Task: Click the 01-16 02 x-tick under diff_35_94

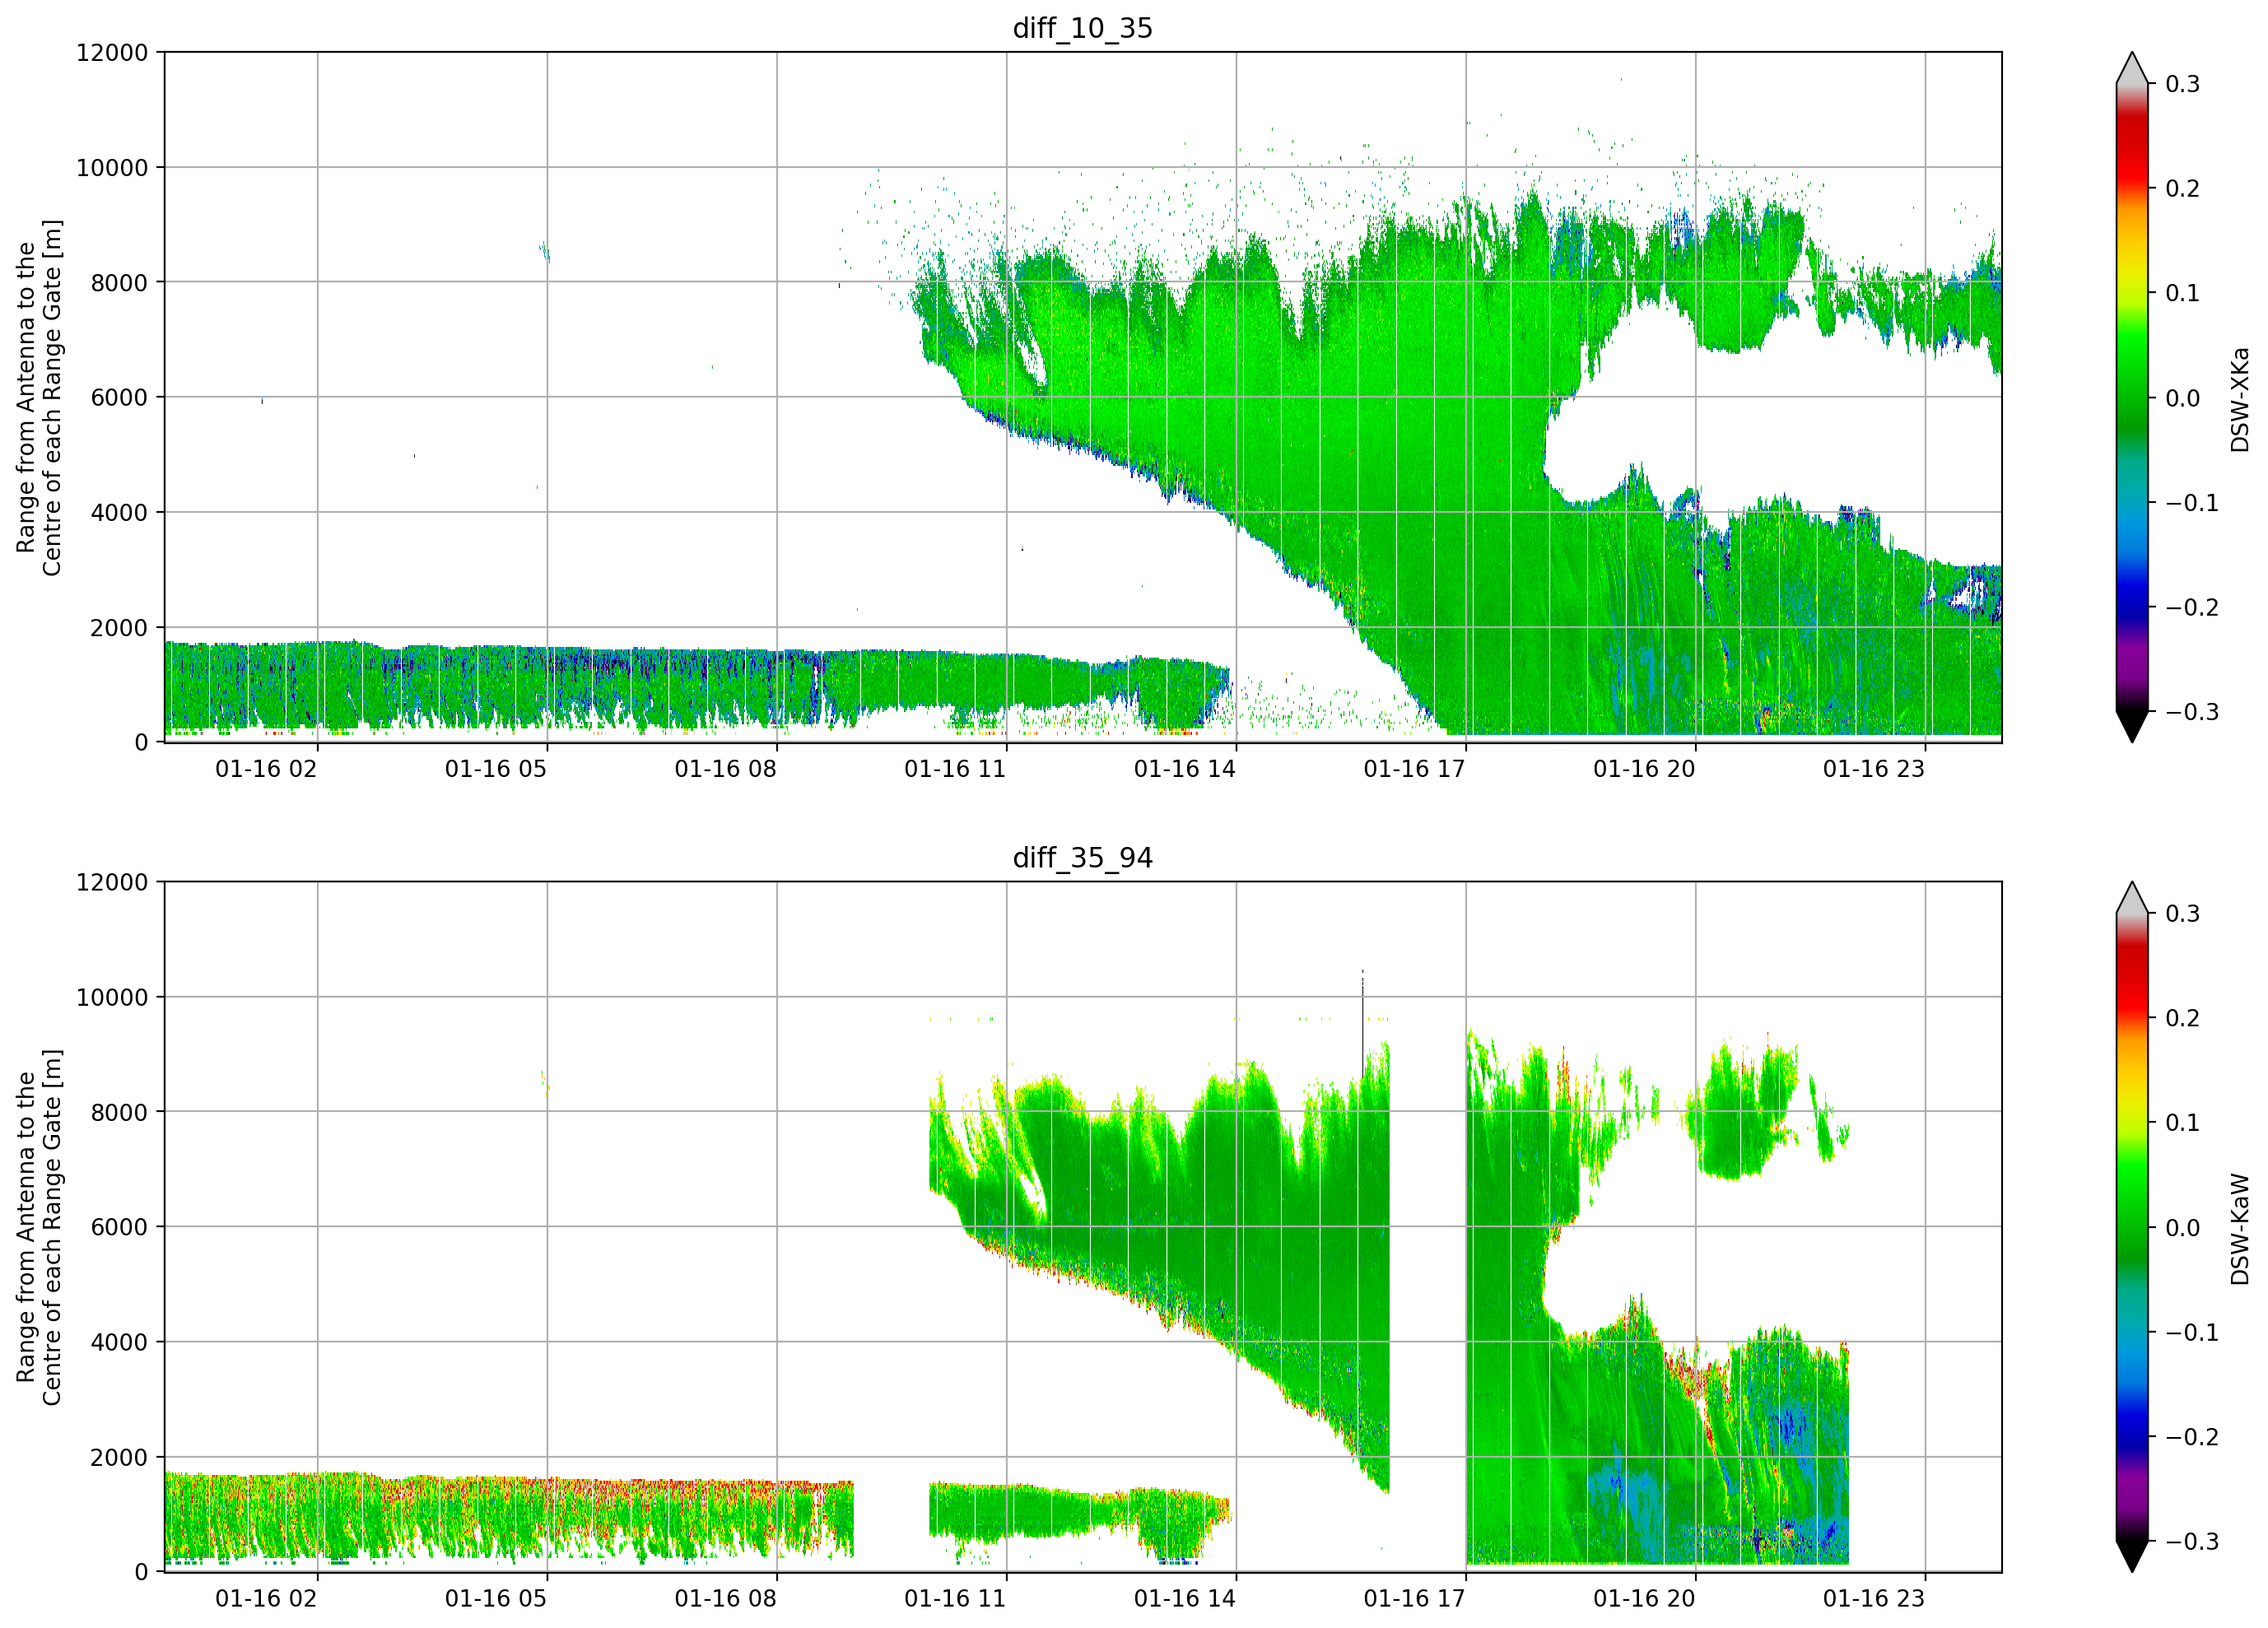Action: click(266, 1599)
